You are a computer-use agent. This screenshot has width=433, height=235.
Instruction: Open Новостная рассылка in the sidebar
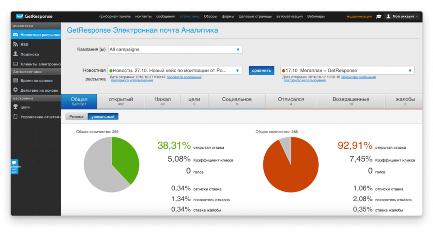coord(36,35)
